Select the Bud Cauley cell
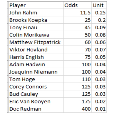Screen dimensions: 124x114 pyautogui.click(x=36, y=94)
